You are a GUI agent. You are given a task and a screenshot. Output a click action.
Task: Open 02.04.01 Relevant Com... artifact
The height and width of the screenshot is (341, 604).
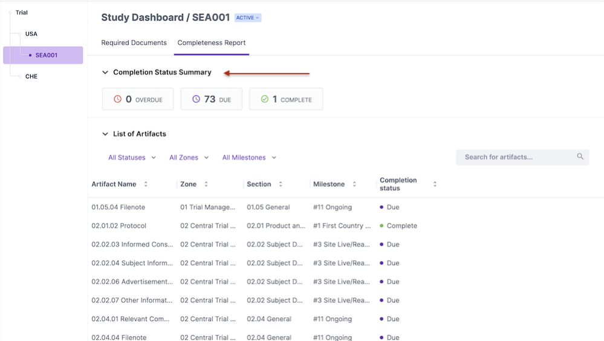coord(130,319)
